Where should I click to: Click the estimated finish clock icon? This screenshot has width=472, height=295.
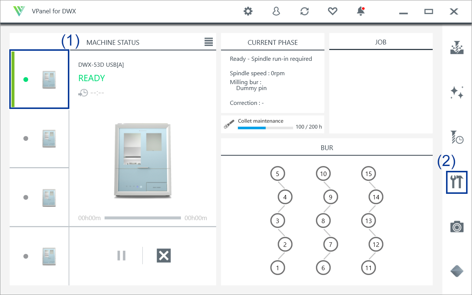pyautogui.click(x=83, y=93)
